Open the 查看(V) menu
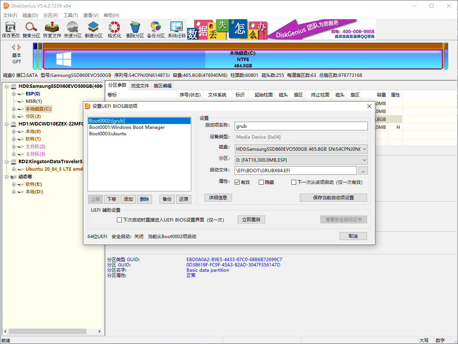The height and width of the screenshot is (344, 458). (91, 15)
